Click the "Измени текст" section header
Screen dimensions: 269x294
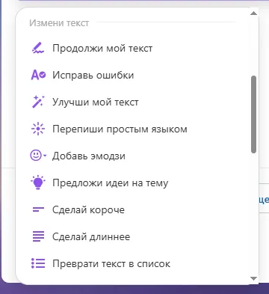click(x=59, y=23)
